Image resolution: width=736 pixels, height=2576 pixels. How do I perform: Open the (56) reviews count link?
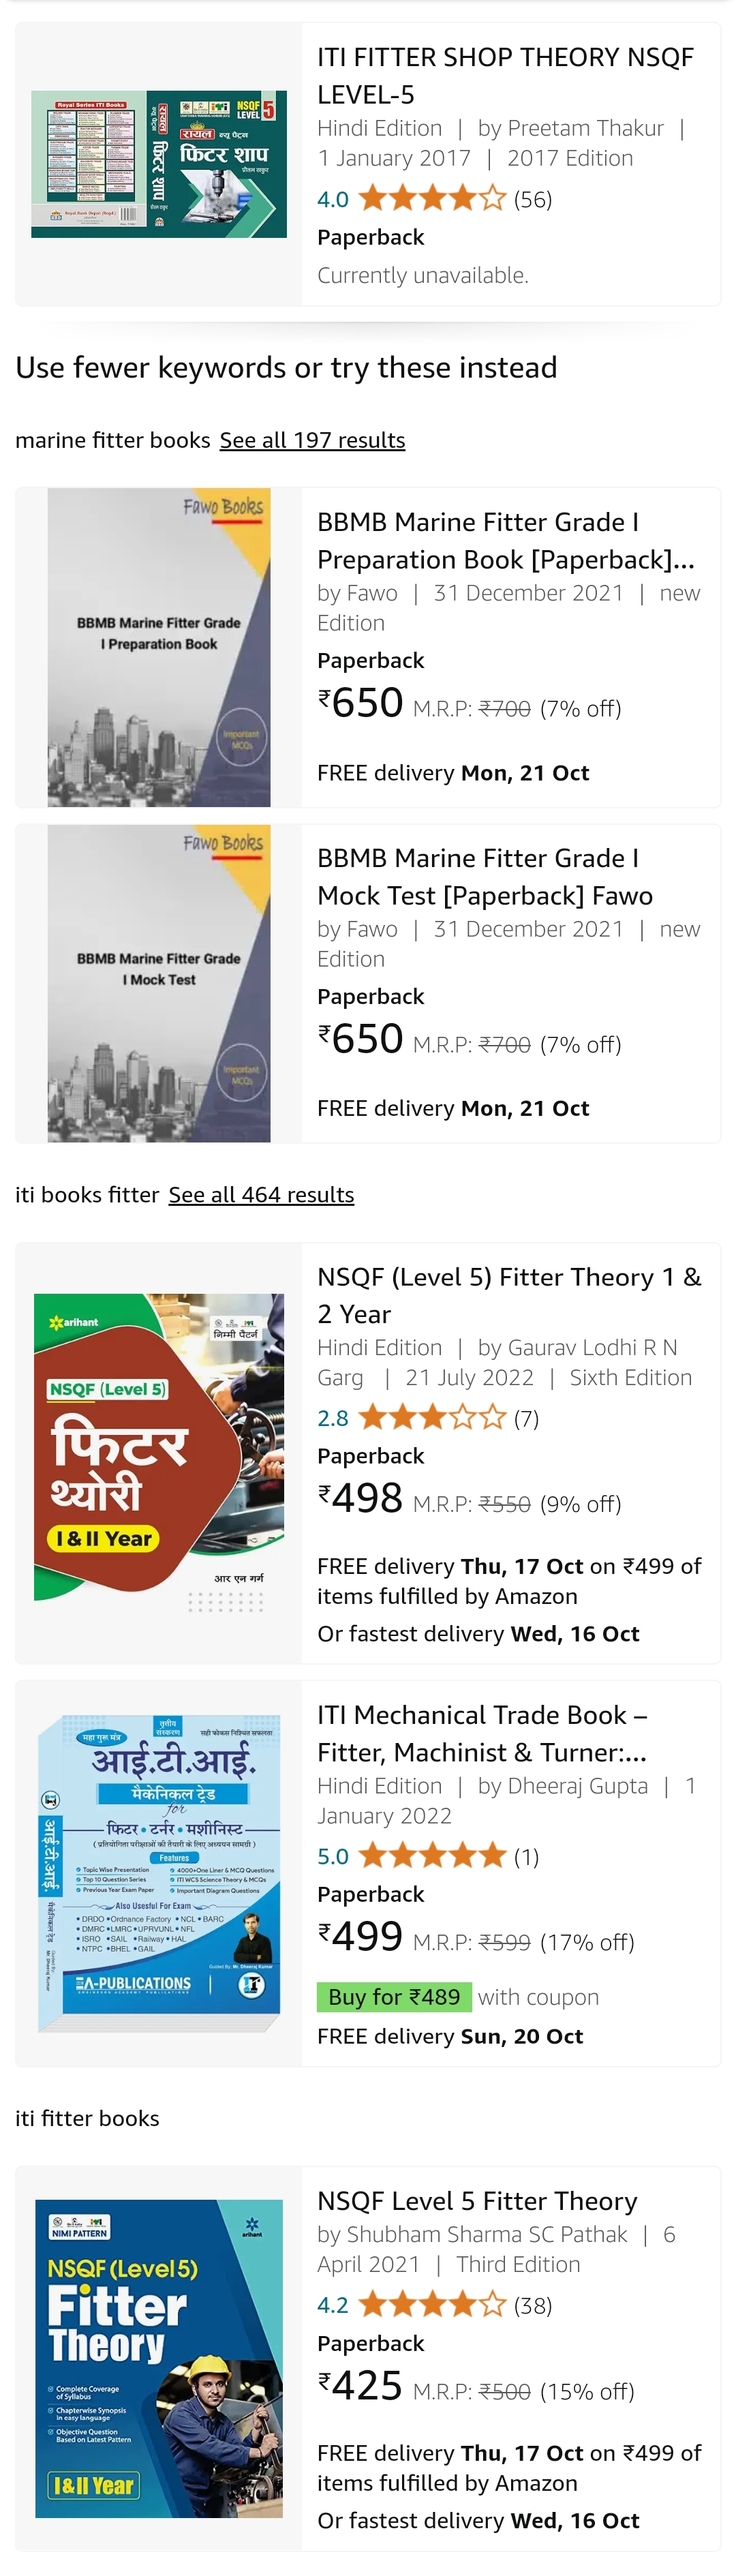pyautogui.click(x=533, y=199)
